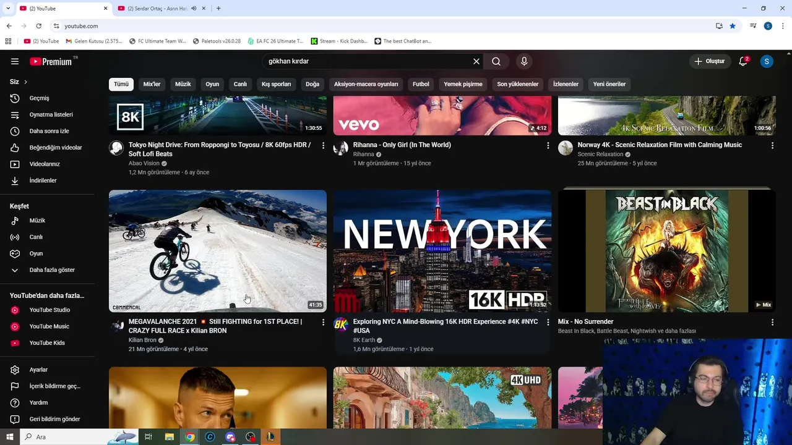Open the account avatar menu in YouTube

tap(767, 61)
